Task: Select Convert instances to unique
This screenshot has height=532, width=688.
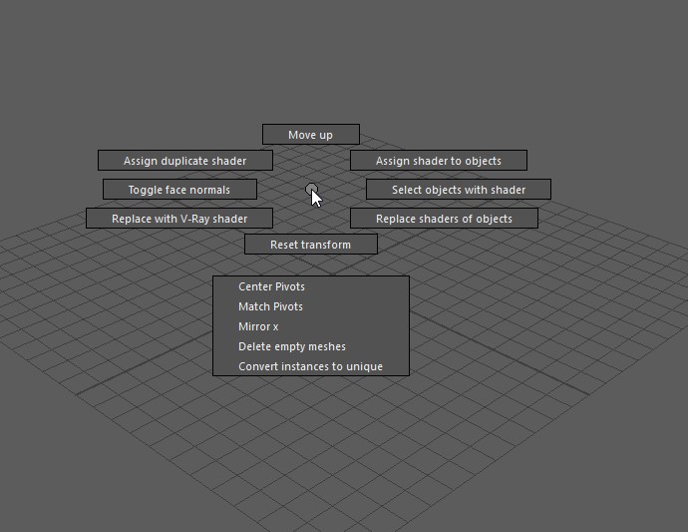Action: (311, 366)
